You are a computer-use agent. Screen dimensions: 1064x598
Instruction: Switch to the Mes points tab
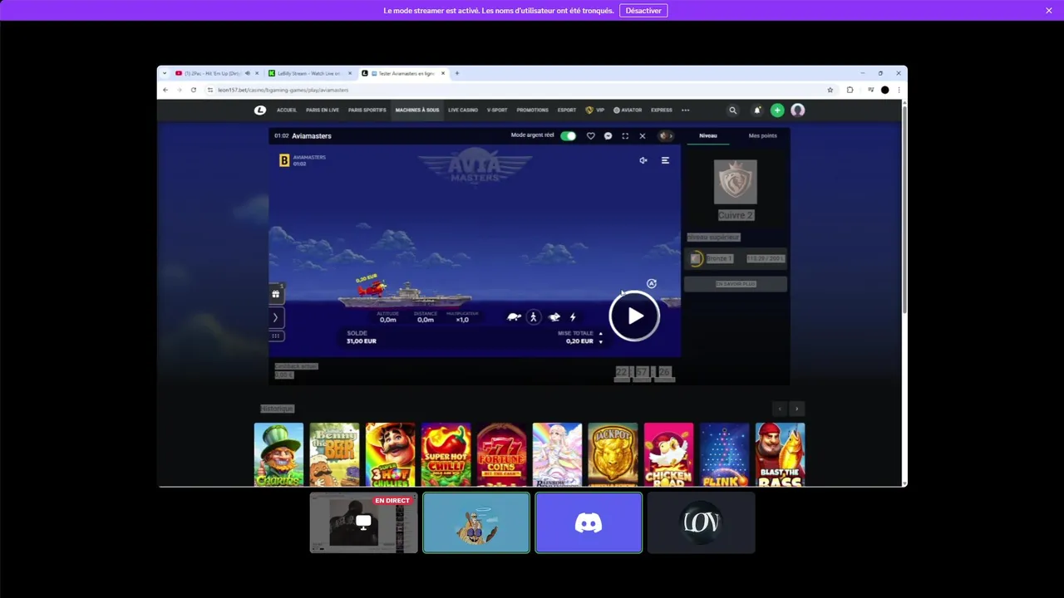point(762,135)
